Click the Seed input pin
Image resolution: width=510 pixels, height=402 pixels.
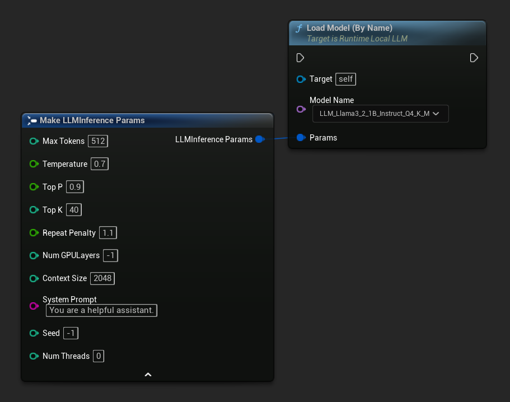point(34,333)
